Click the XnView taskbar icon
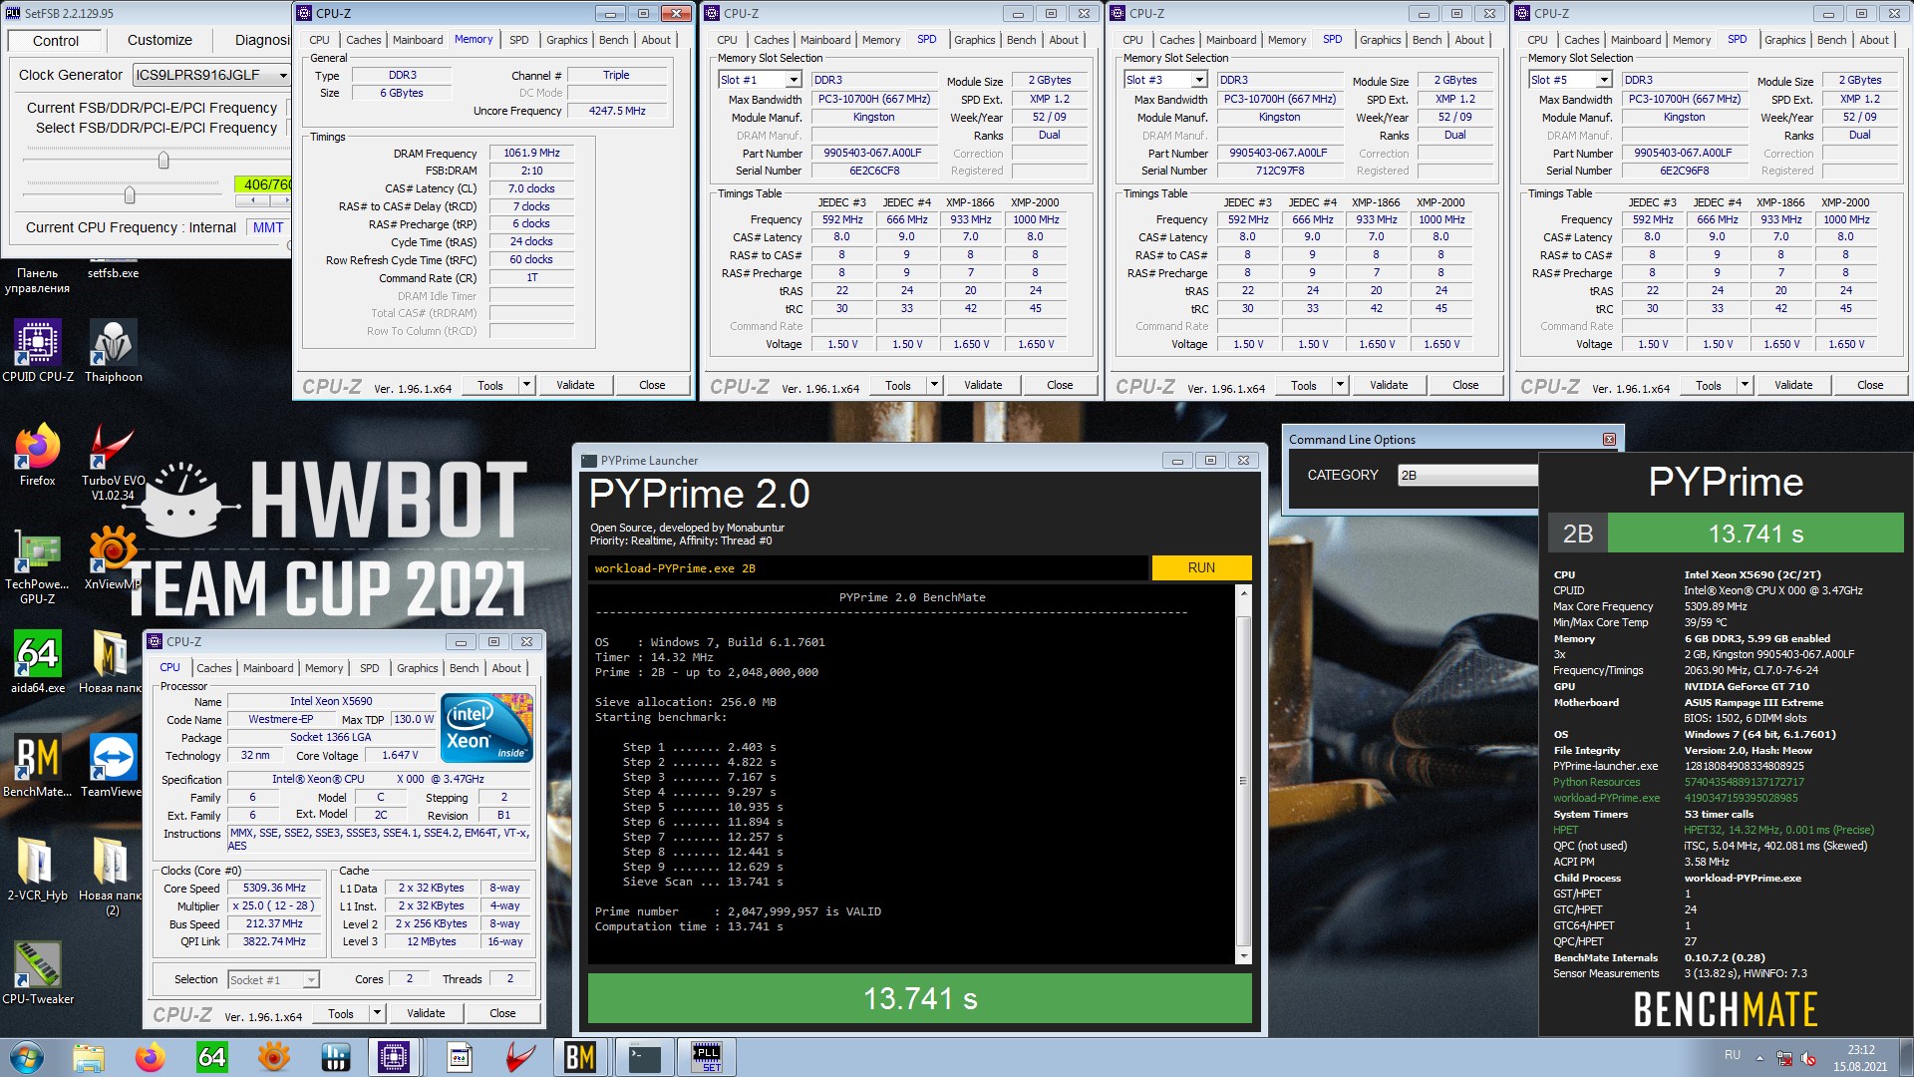The height and width of the screenshot is (1077, 1914). click(x=273, y=1057)
